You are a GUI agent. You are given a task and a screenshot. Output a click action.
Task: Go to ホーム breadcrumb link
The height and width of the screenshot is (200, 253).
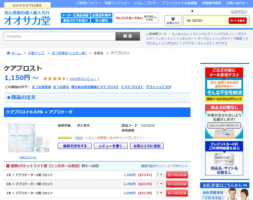16,53
